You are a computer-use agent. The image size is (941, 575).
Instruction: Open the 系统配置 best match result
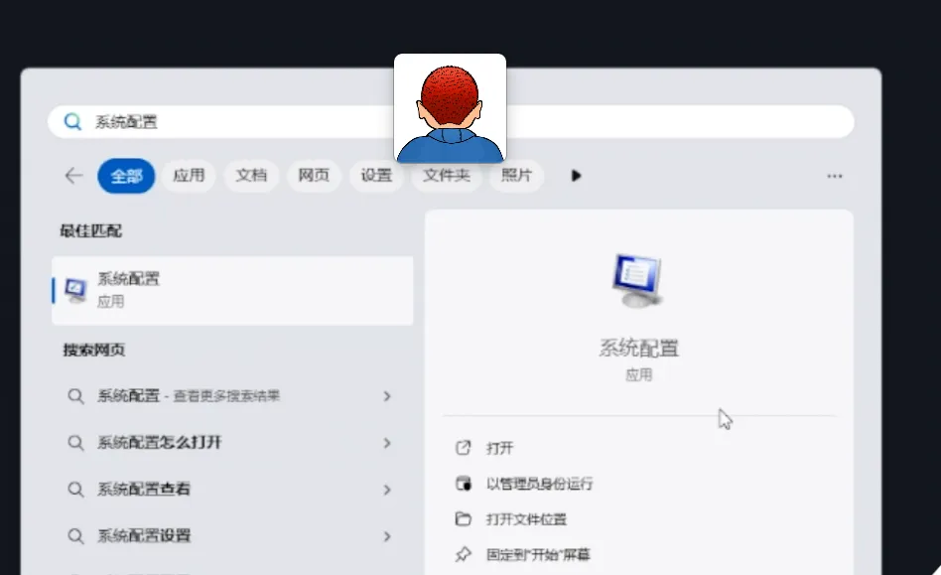pyautogui.click(x=232, y=291)
